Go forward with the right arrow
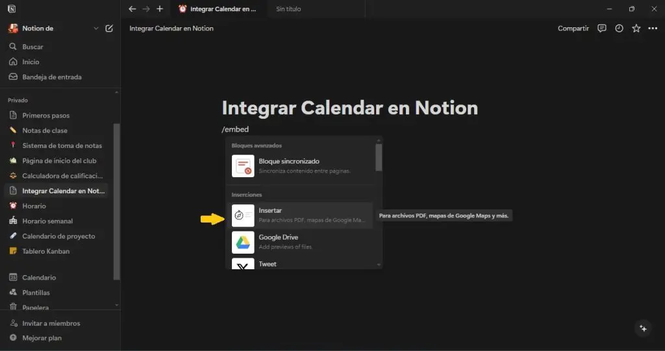This screenshot has width=665, height=351. pos(146,9)
